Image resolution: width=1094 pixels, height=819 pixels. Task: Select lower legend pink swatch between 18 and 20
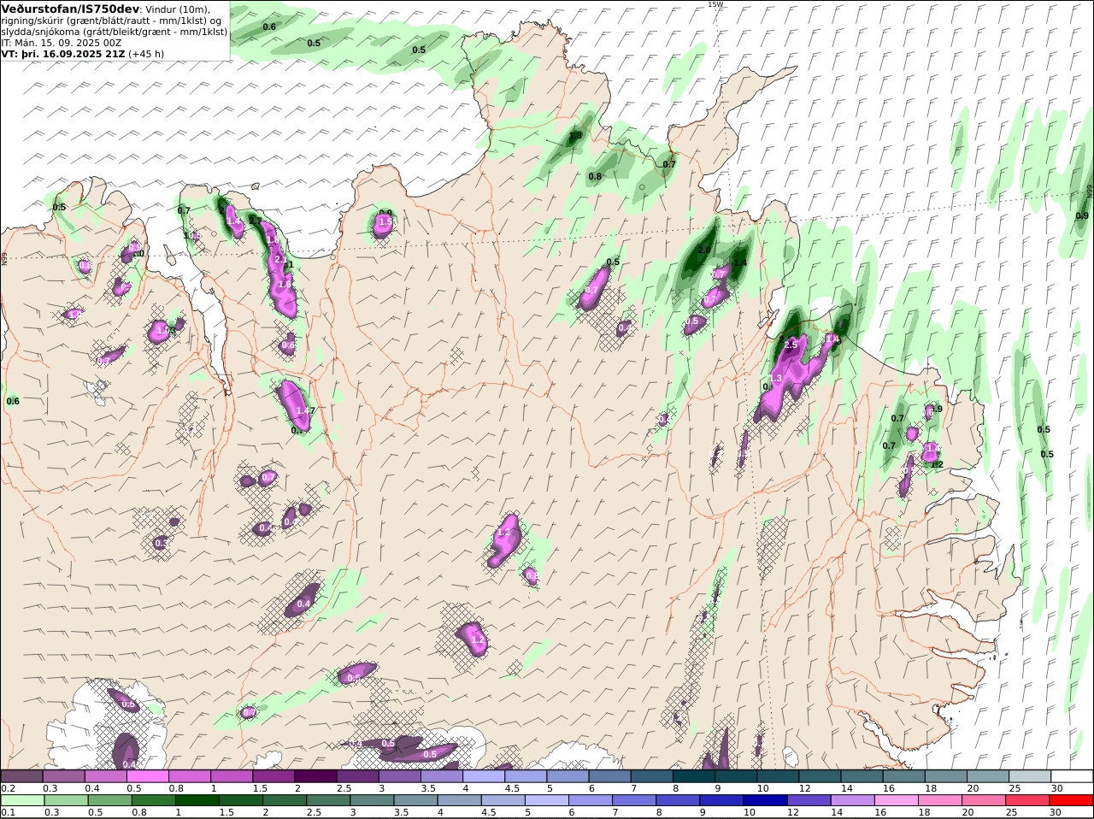[942, 800]
